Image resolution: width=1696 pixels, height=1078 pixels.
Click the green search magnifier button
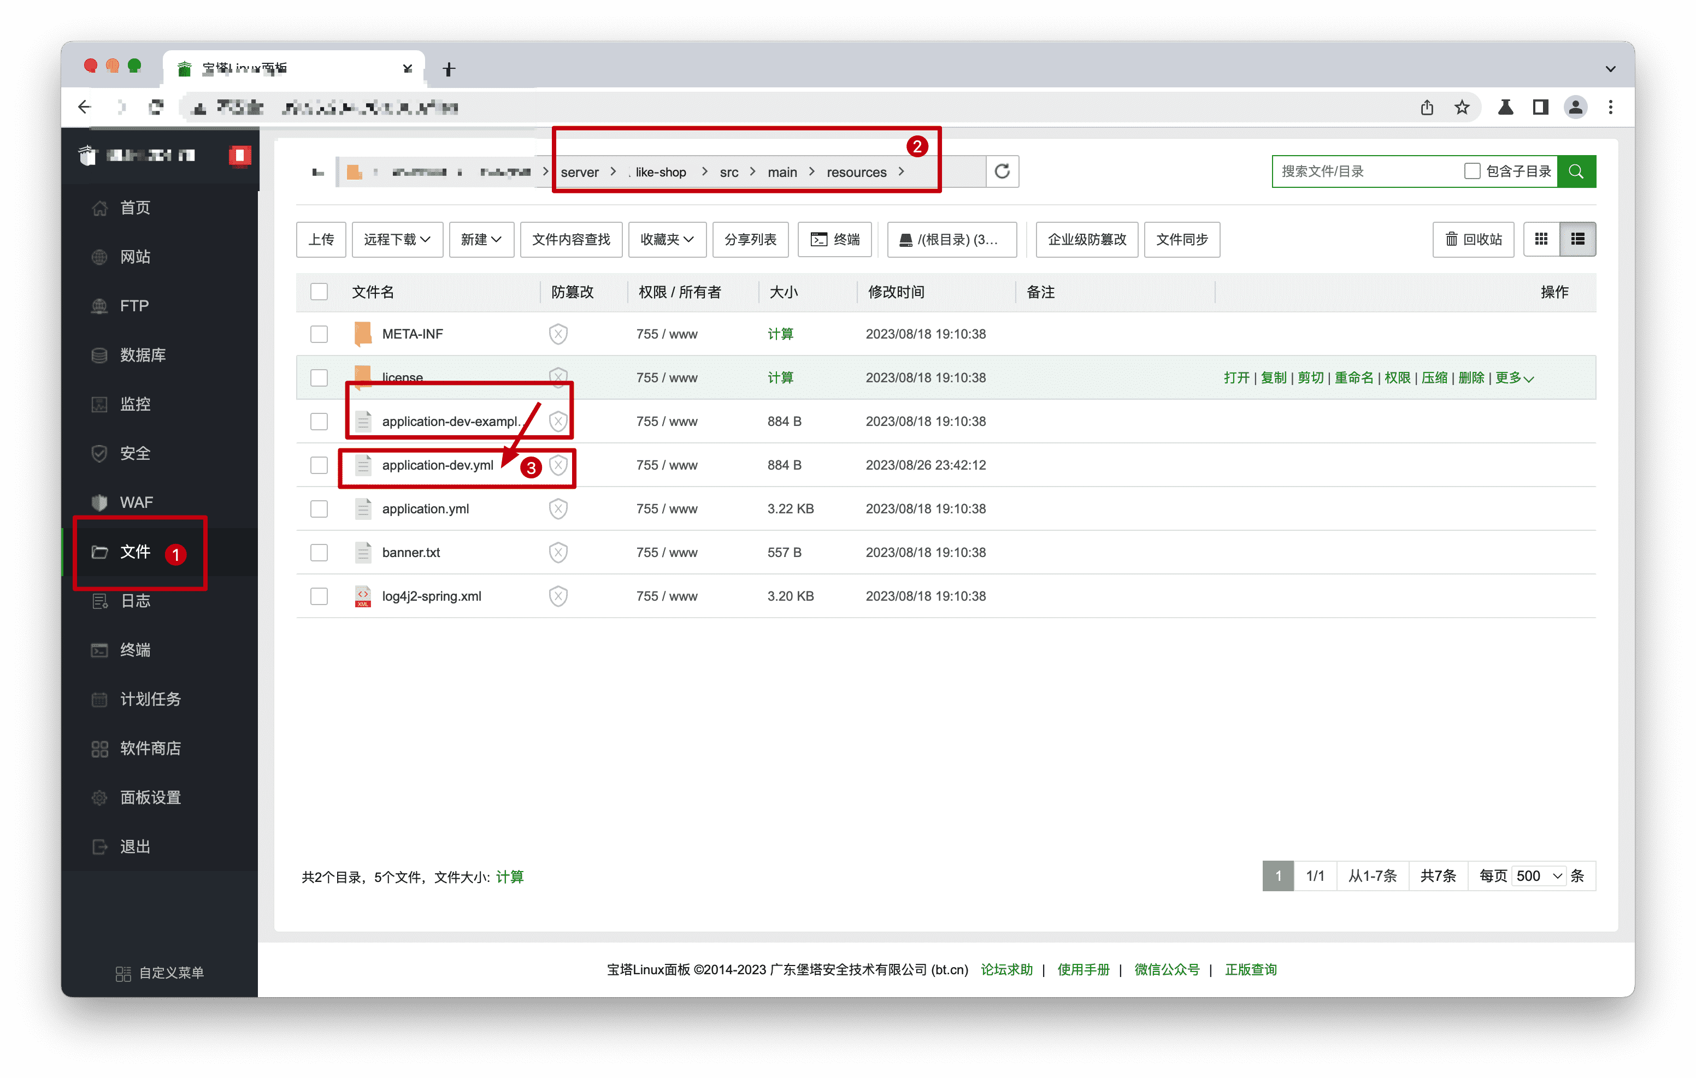pyautogui.click(x=1576, y=171)
